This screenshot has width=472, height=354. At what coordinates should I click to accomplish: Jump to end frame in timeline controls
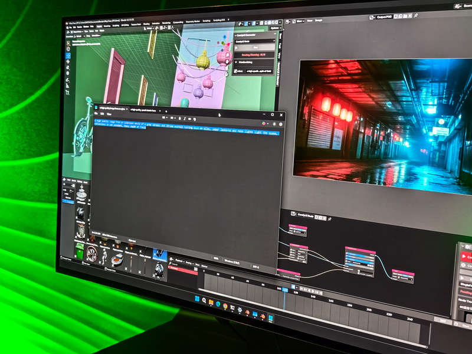click(321, 293)
